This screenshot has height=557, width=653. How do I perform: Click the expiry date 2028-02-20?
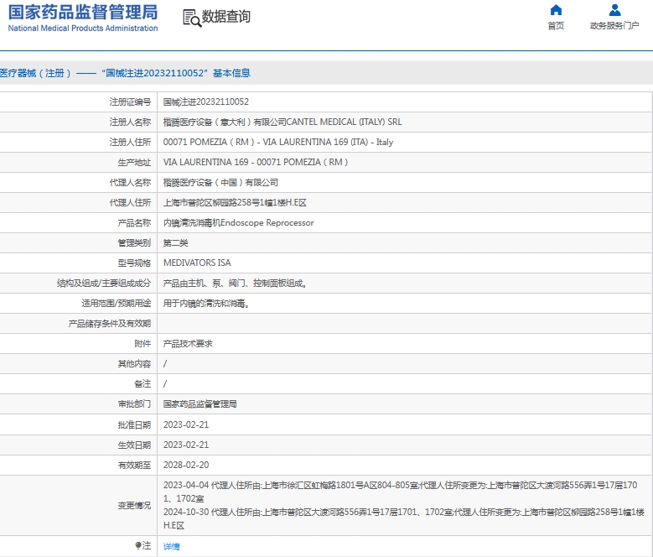coord(186,465)
